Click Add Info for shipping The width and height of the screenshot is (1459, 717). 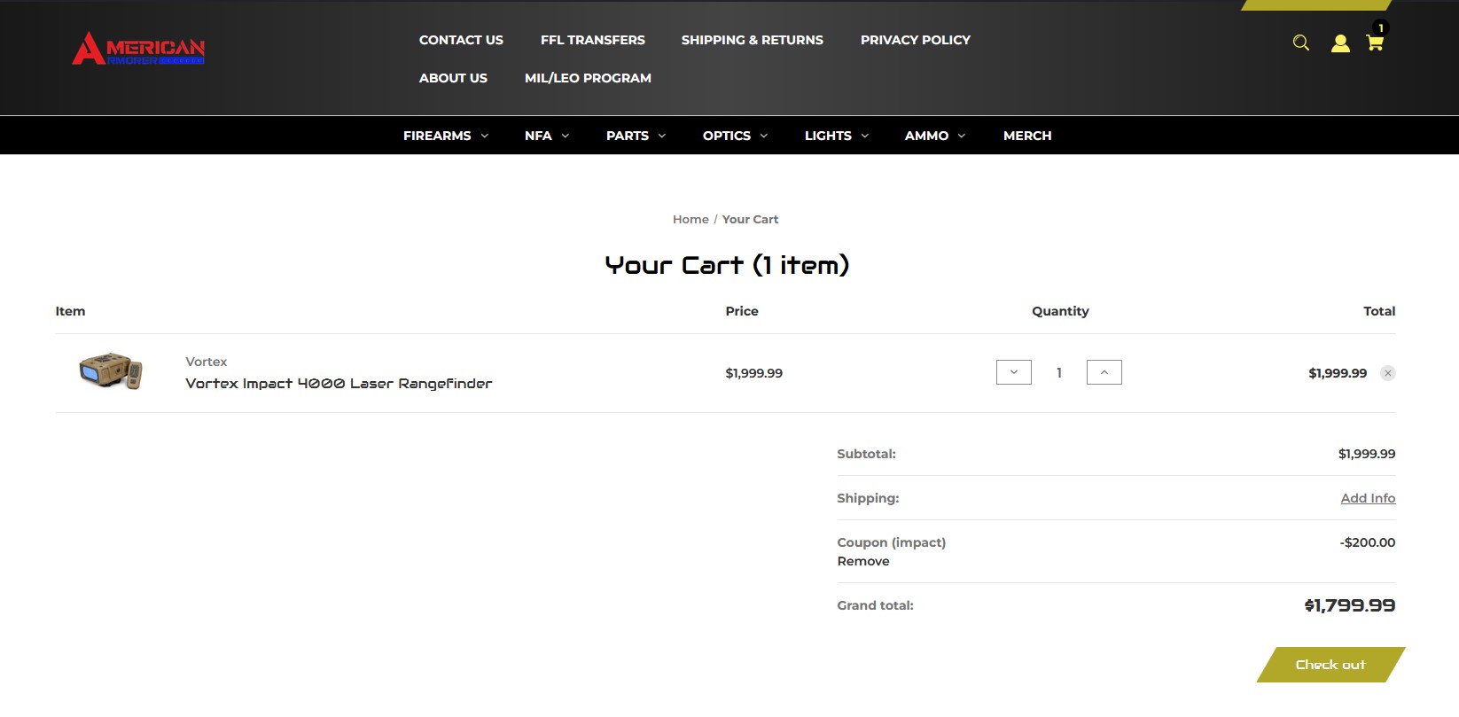[1368, 498]
